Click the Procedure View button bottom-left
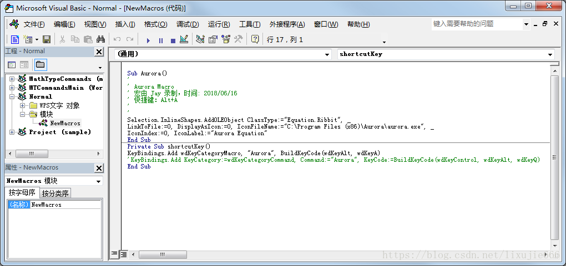Image resolution: width=566 pixels, height=266 pixels. 115,254
